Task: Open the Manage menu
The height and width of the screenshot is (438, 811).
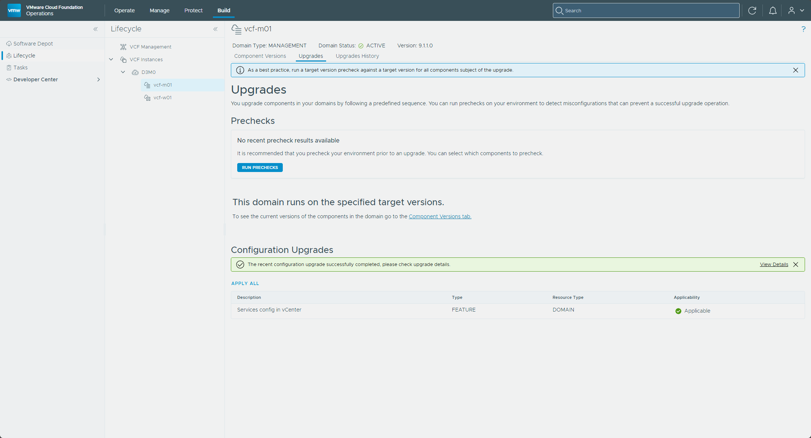Action: point(160,10)
